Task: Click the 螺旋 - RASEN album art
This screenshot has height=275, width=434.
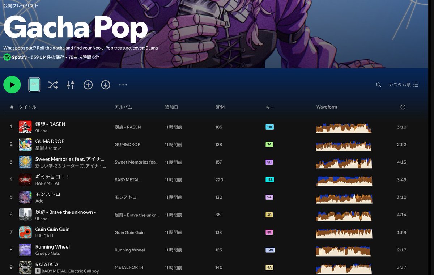Action: 25,127
